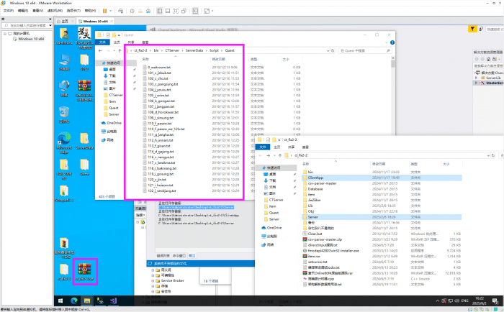Click CTServer in the Quest breadcrumb path
Image resolution: width=504 pixels, height=312 pixels.
tap(172, 50)
